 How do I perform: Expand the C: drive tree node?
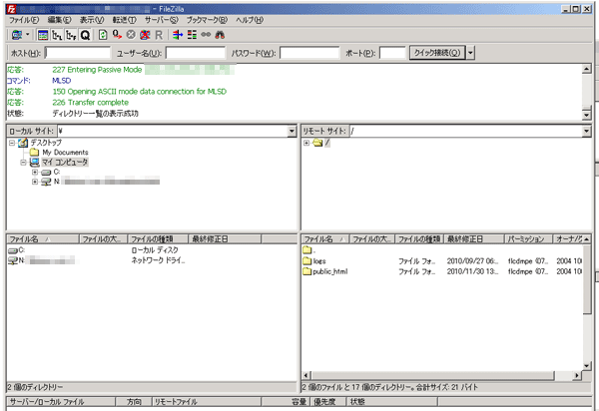35,173
